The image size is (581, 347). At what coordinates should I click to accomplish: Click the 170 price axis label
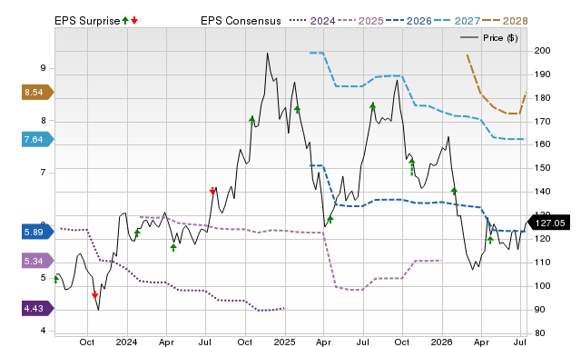pyautogui.click(x=542, y=122)
